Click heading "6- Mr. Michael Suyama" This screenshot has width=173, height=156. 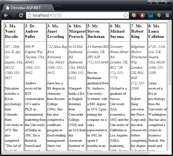point(117,31)
